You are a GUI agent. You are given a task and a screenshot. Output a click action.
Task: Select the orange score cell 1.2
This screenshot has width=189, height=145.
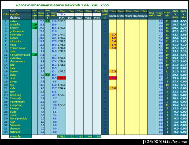113,38
